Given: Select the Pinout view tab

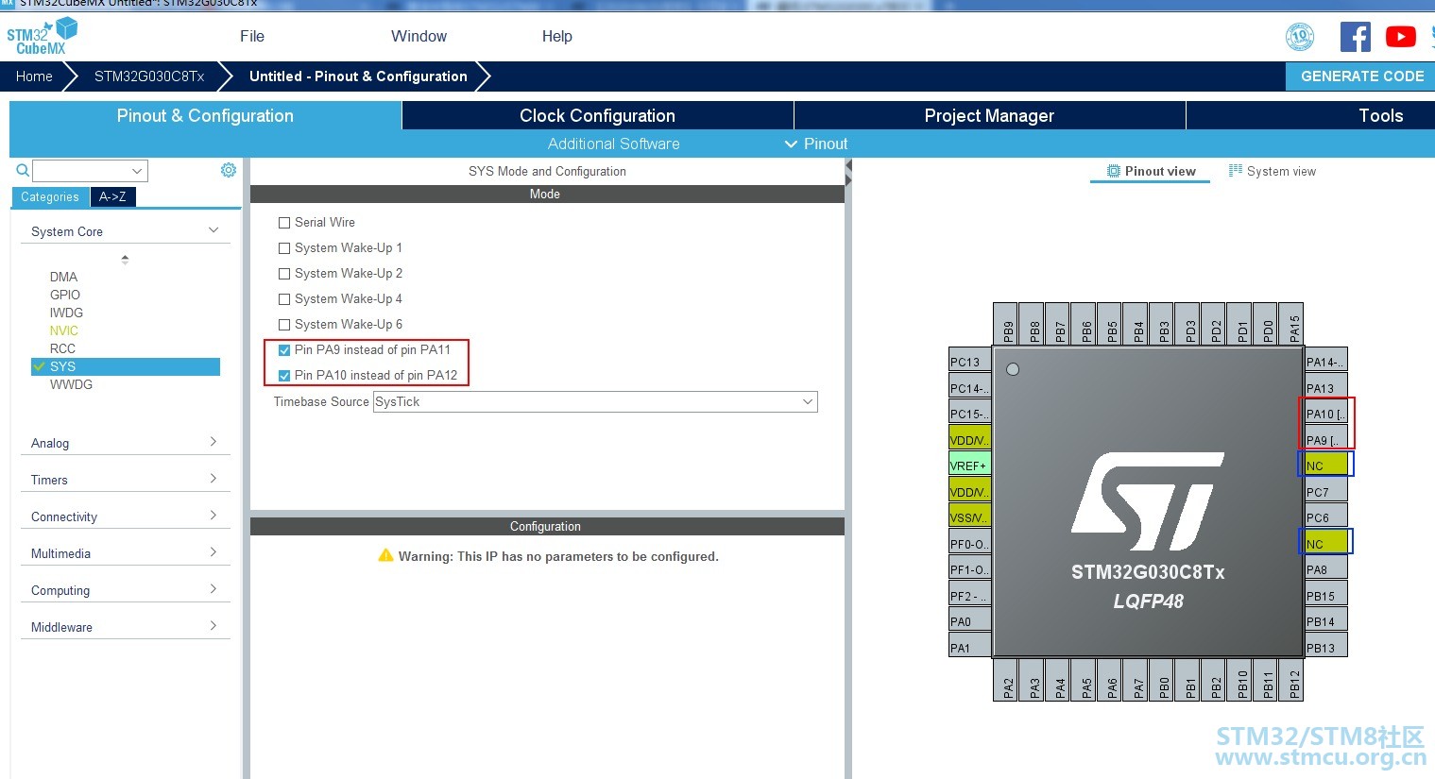Looking at the screenshot, I should (x=1151, y=171).
